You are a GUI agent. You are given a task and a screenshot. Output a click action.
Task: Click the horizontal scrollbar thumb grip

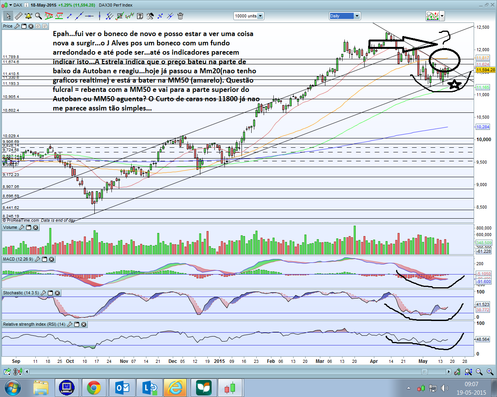pyautogui.click(x=424, y=372)
